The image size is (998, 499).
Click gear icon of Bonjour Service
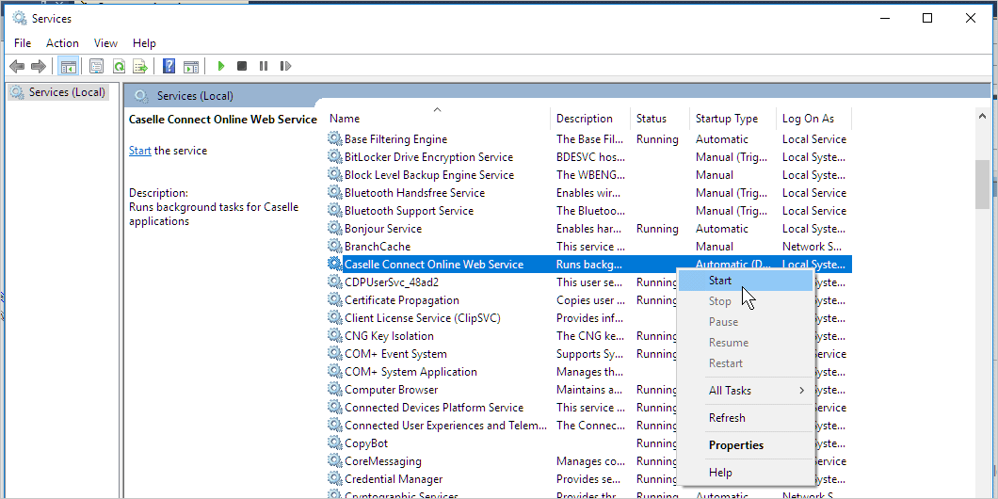click(335, 228)
